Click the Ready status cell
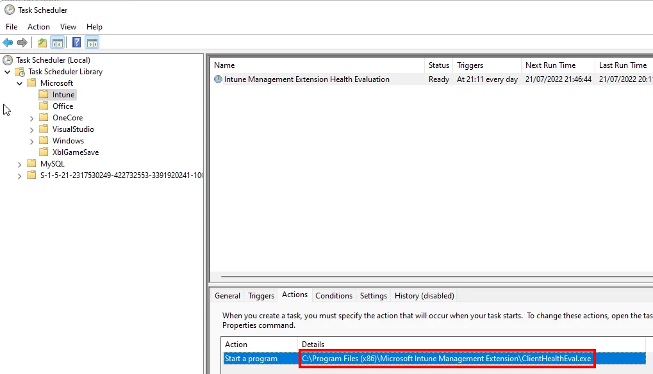This screenshot has width=653, height=374. [439, 79]
